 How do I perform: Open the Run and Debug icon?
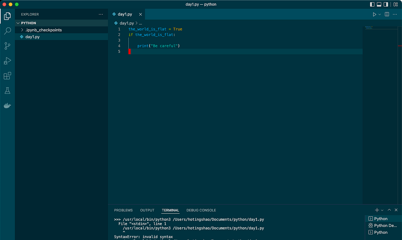pos(7,61)
